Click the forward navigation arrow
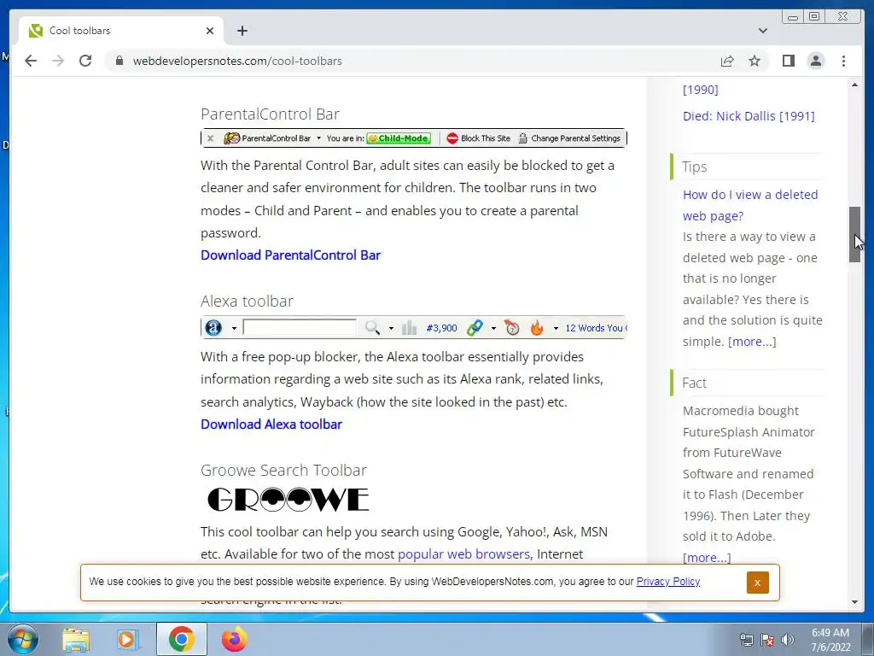 (x=58, y=61)
